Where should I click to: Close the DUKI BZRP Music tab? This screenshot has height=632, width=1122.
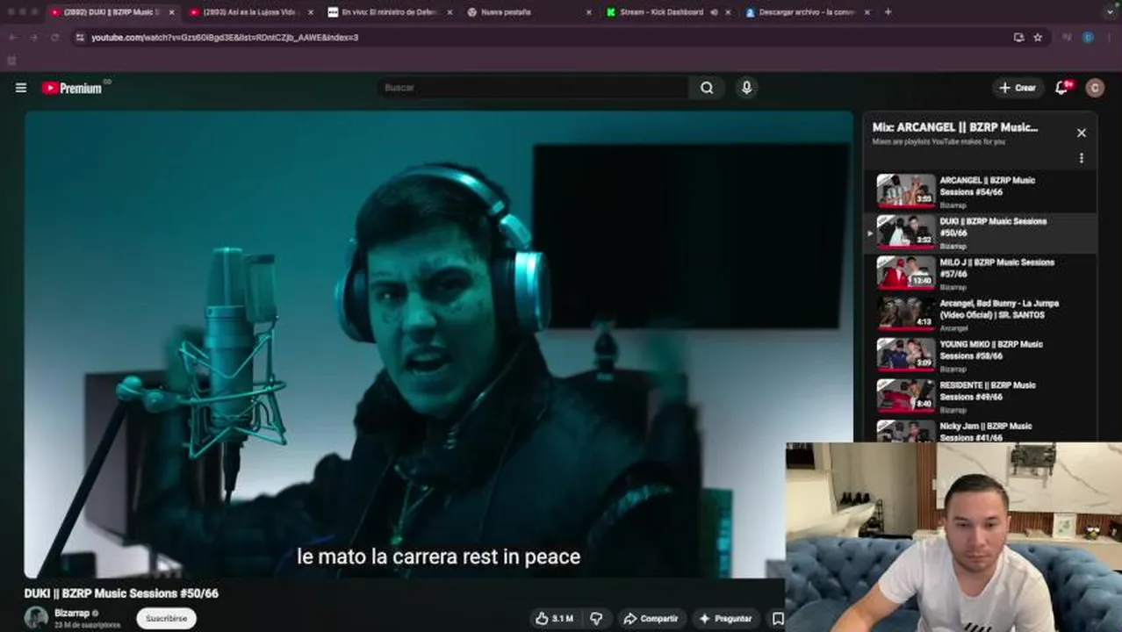coord(171,12)
